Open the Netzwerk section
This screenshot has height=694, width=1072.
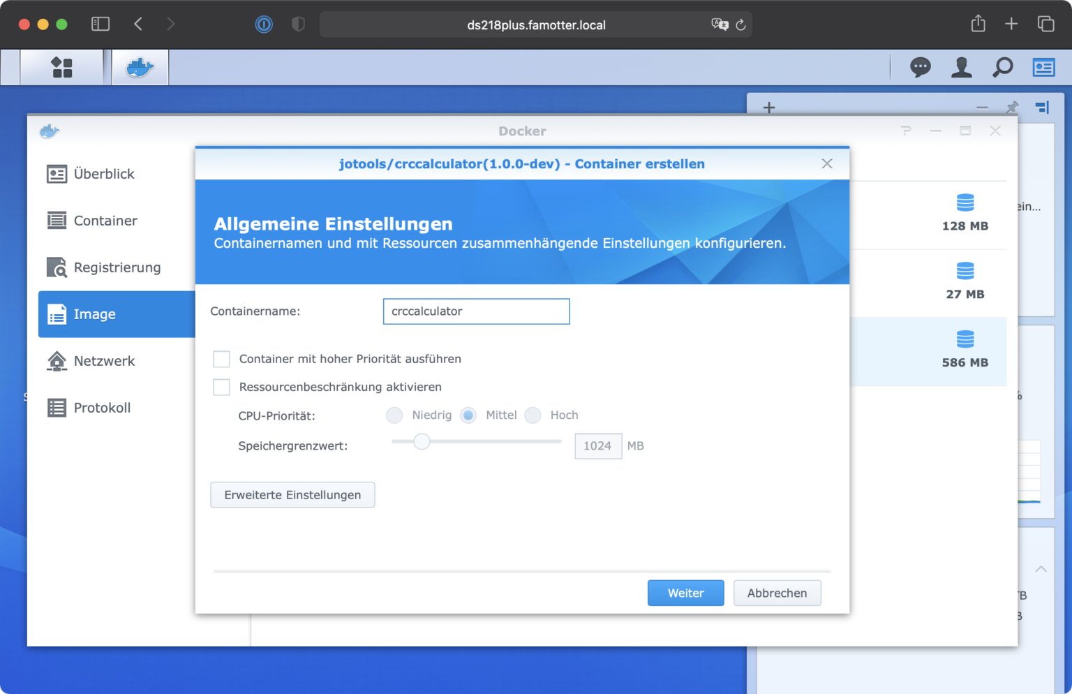(103, 361)
